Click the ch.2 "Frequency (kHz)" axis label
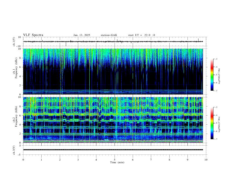The height and width of the screenshot is (179, 232). pos(16,116)
